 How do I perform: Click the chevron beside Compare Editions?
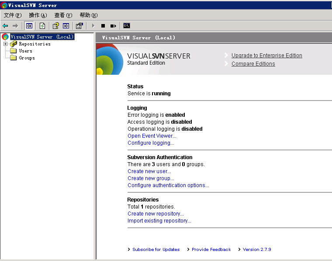[x=226, y=63]
